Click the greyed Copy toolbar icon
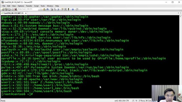182x102 pixels. coord(41,9)
